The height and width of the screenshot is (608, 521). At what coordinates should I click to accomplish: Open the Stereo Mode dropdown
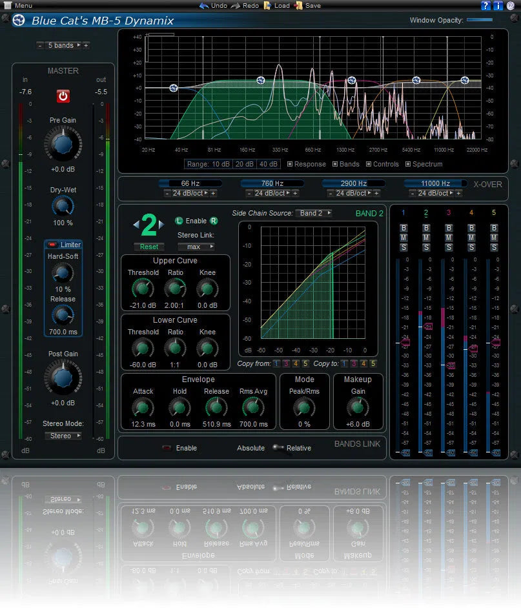62,436
